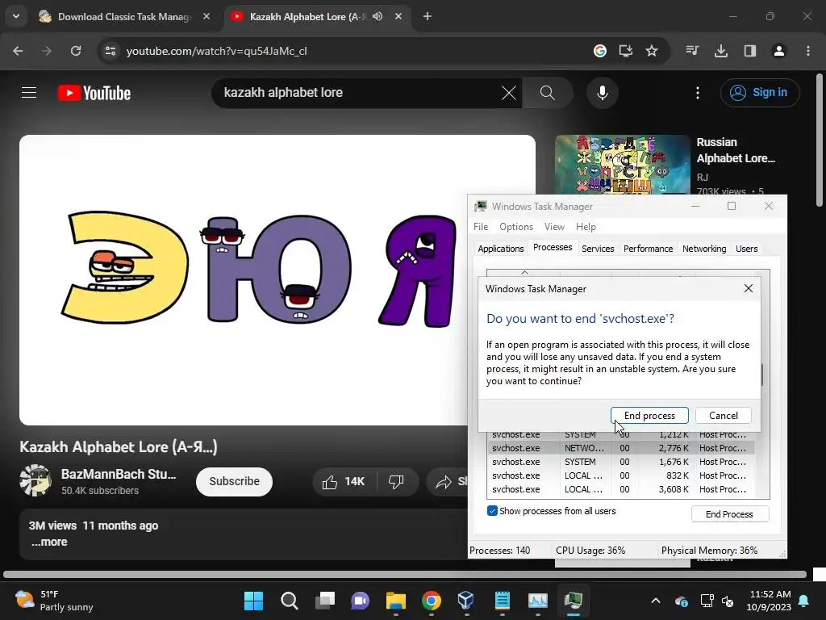The image size is (826, 620).
Task: Open Russian Alphabet Lore video thumbnail
Action: [622, 165]
